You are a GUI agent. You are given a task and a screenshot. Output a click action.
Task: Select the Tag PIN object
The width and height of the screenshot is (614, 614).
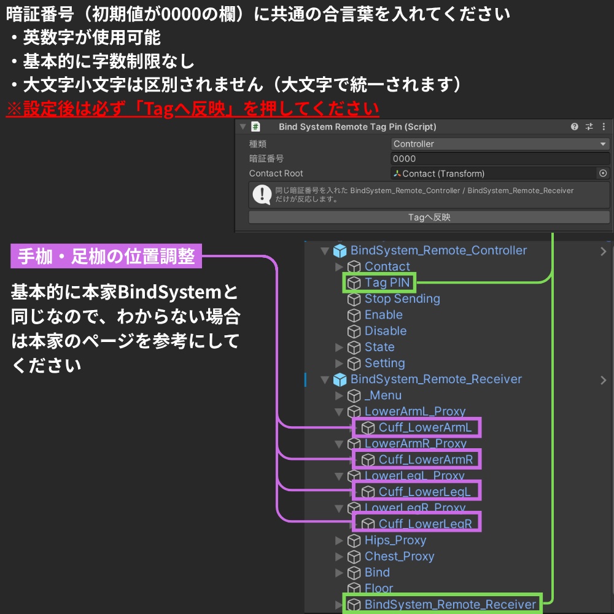(387, 282)
